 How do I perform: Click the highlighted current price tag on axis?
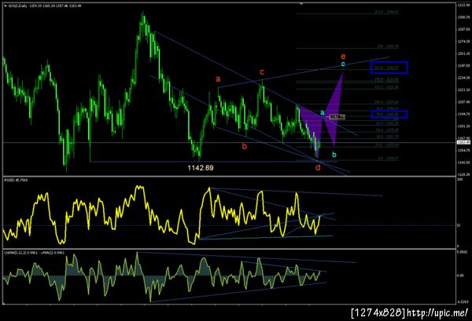[463, 142]
